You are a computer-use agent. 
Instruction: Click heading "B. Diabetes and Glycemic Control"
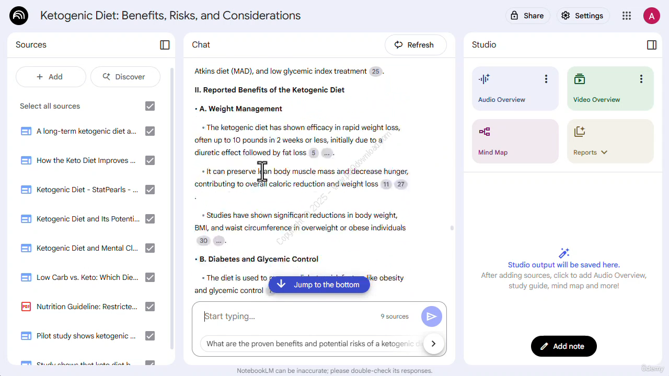tap(259, 259)
